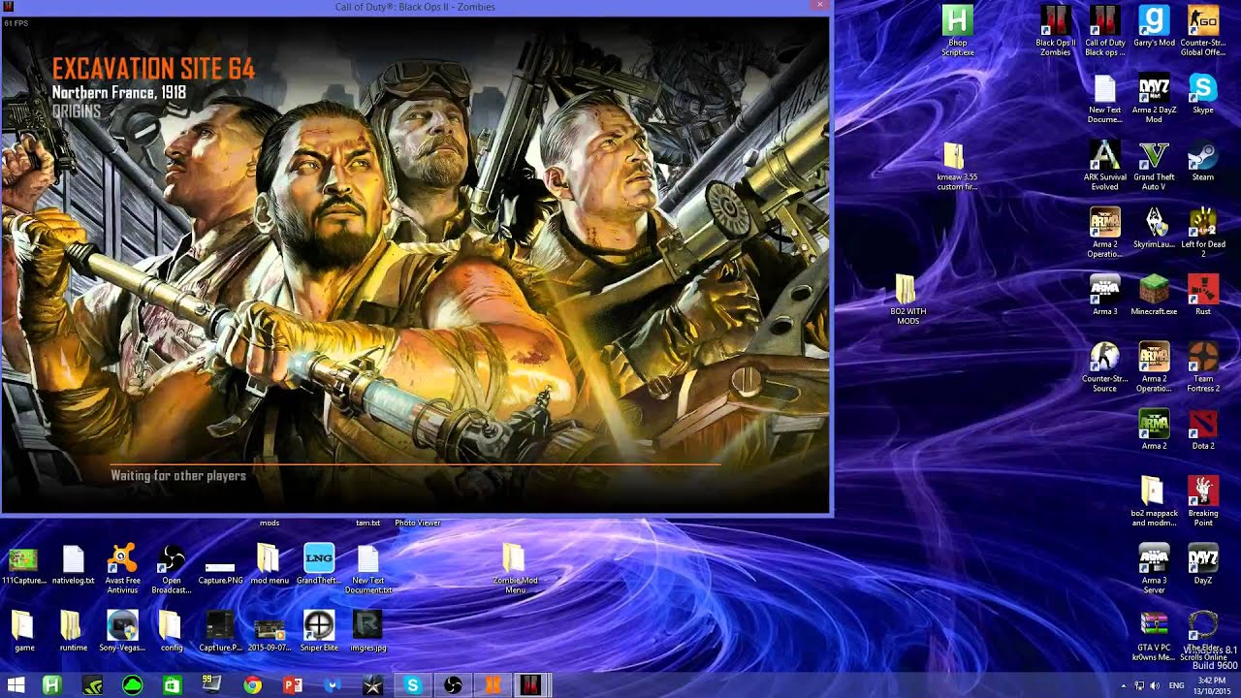This screenshot has width=1241, height=698.
Task: Launch Black Ops II Zombies desktop shortcut
Action: [1055, 31]
